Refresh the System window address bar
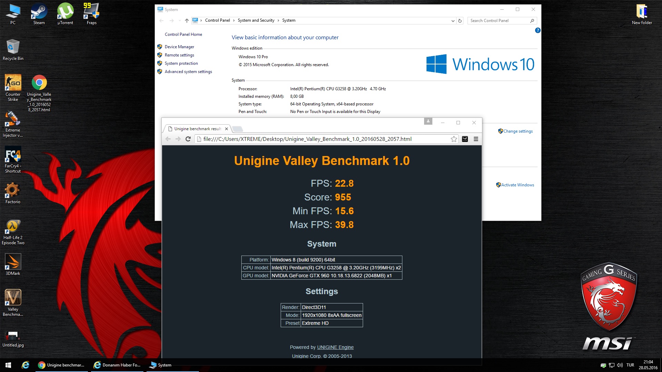 pos(460,21)
